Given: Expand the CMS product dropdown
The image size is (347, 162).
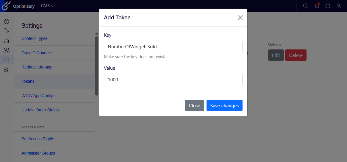Looking at the screenshot, I should point(48,6).
